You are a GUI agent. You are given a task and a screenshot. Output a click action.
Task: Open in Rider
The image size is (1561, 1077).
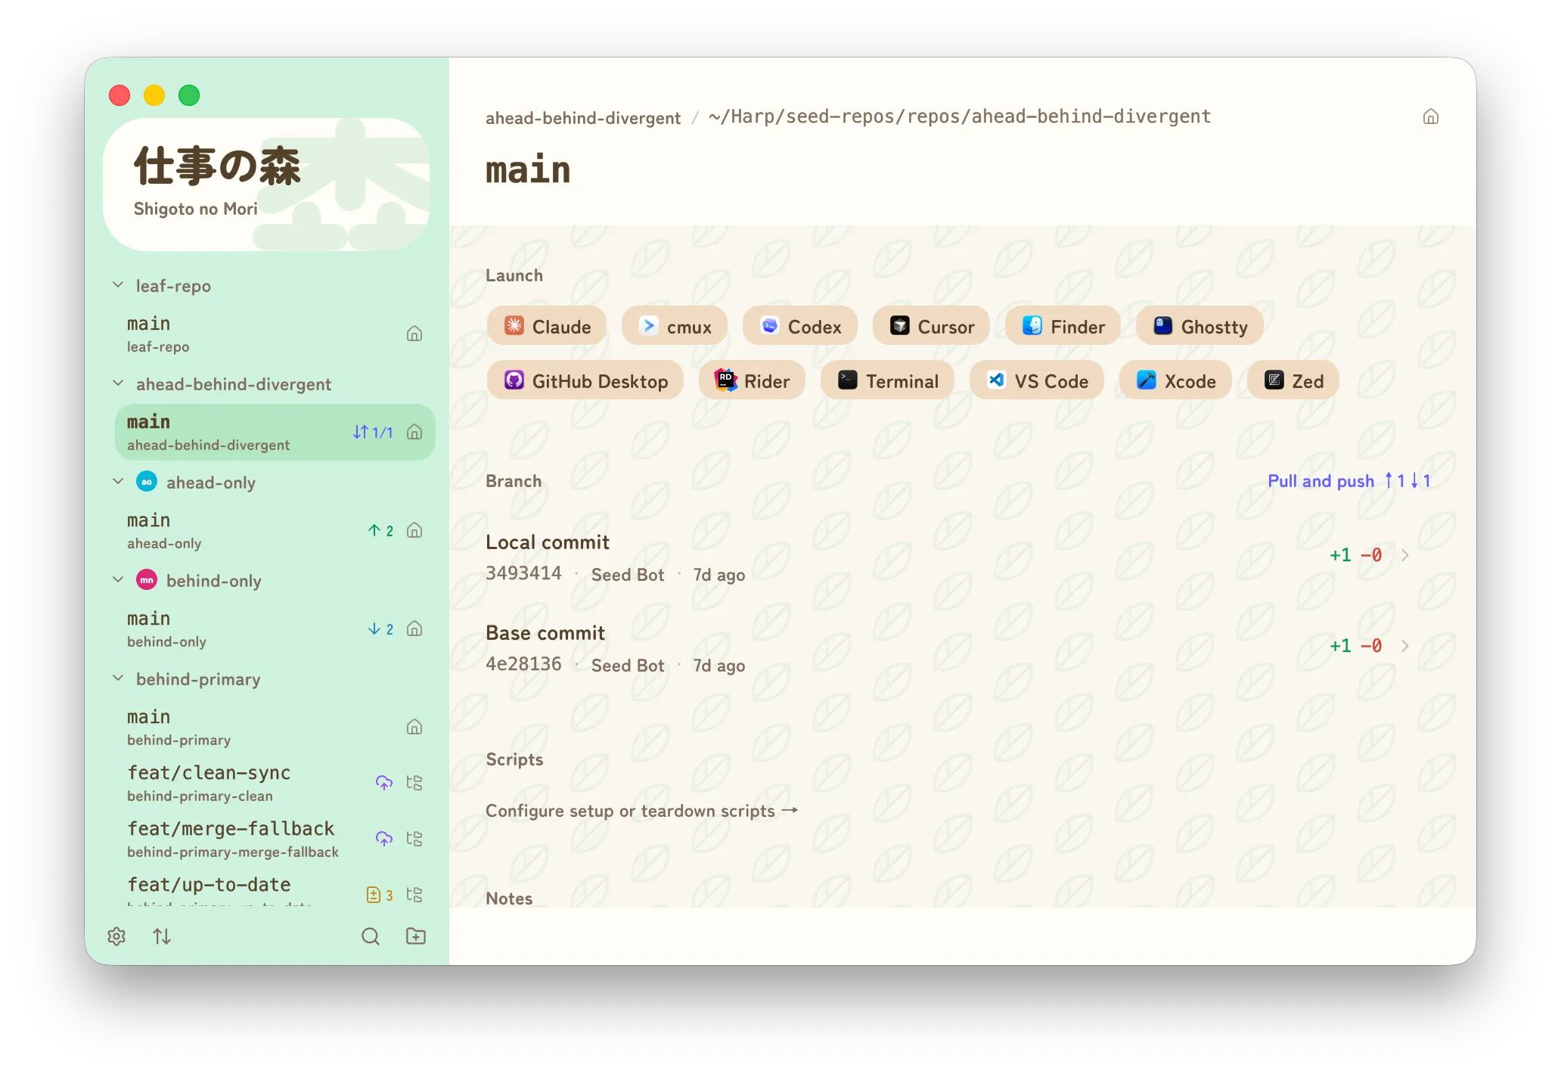tap(752, 380)
